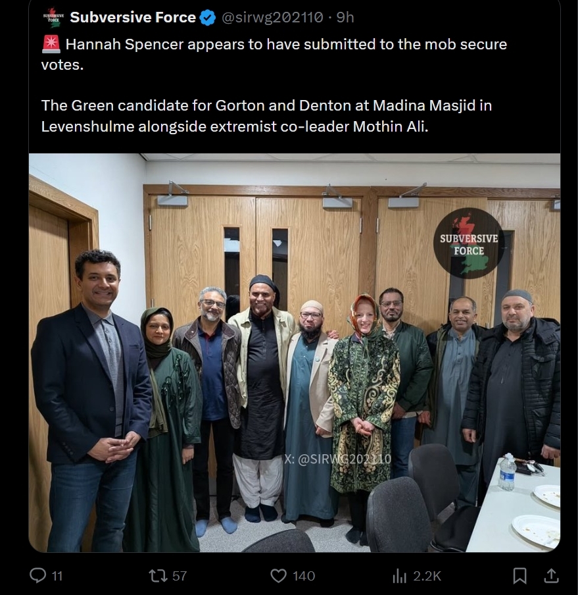Open the Subversive Force profile avatar

[51, 18]
